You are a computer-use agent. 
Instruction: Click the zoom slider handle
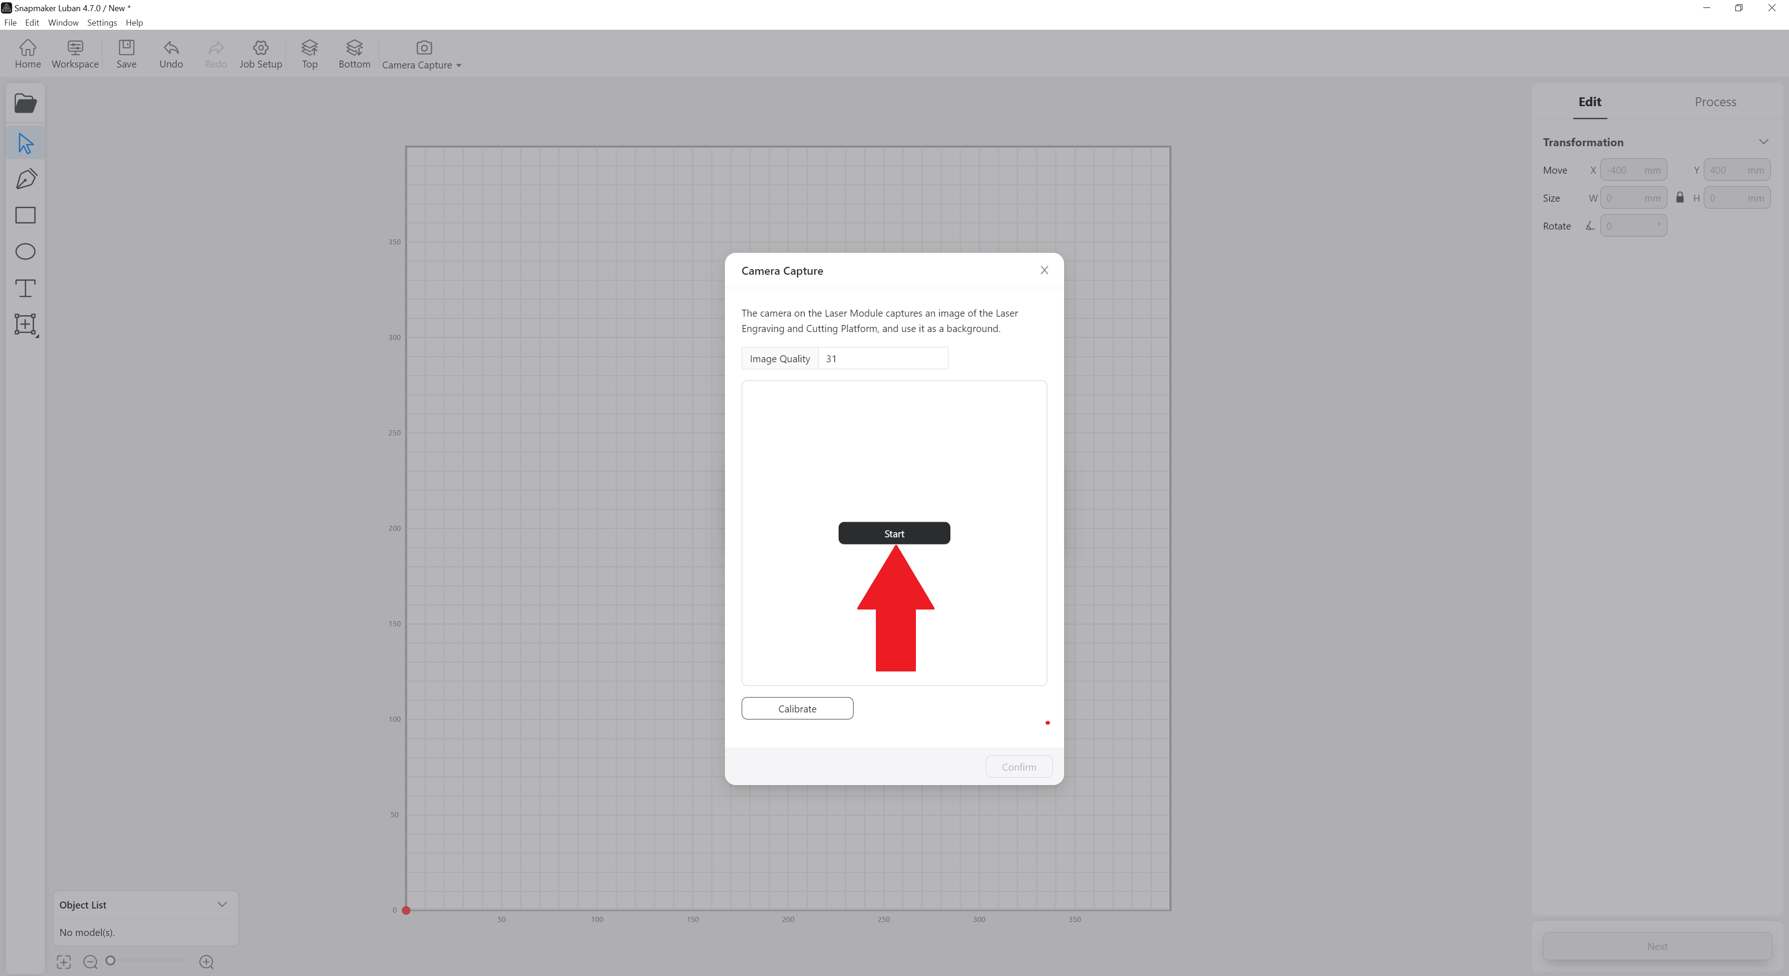coord(110,961)
